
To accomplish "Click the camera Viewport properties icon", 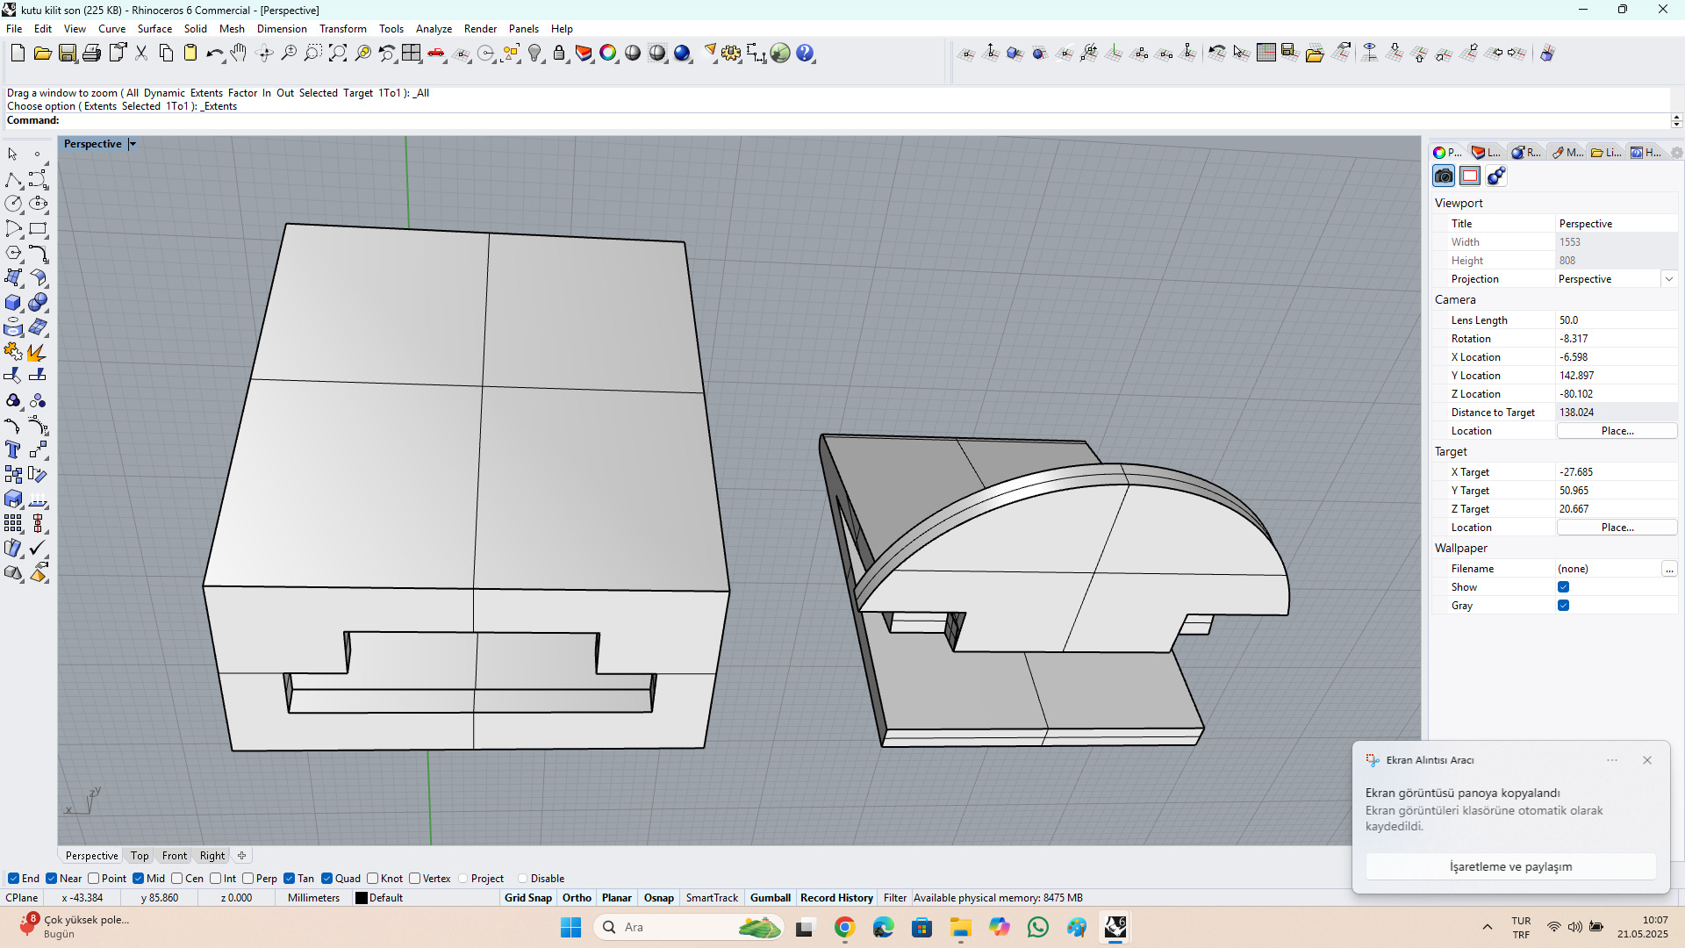I will click(x=1444, y=176).
